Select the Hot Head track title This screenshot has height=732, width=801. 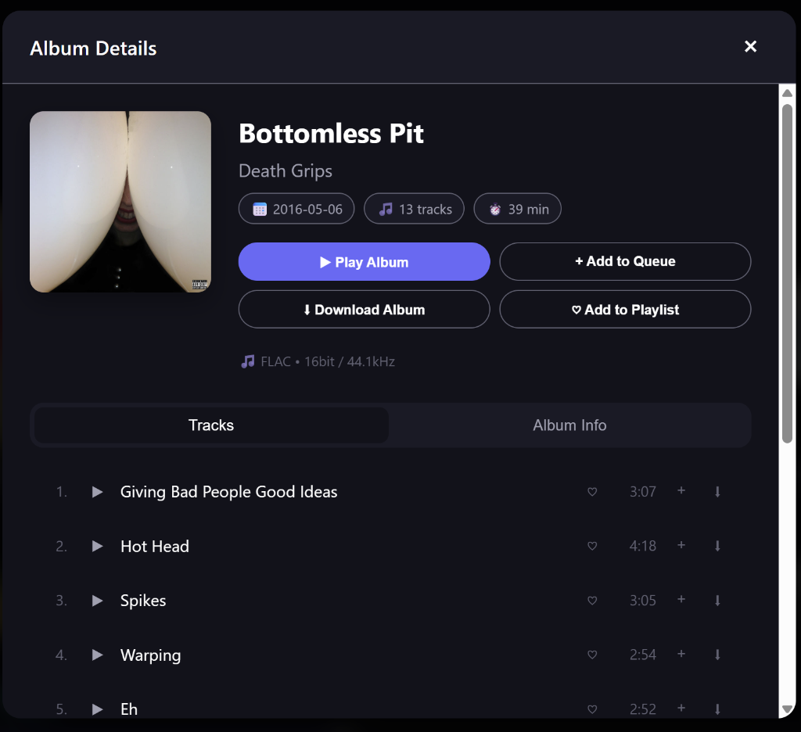coord(155,547)
